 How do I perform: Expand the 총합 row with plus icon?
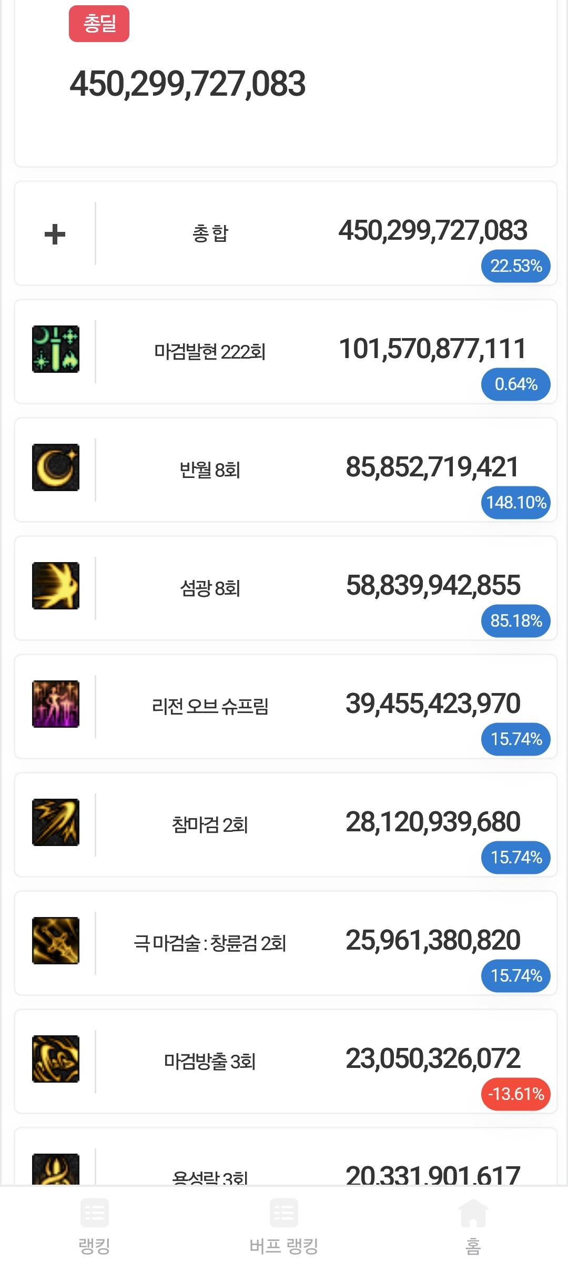pyautogui.click(x=55, y=234)
